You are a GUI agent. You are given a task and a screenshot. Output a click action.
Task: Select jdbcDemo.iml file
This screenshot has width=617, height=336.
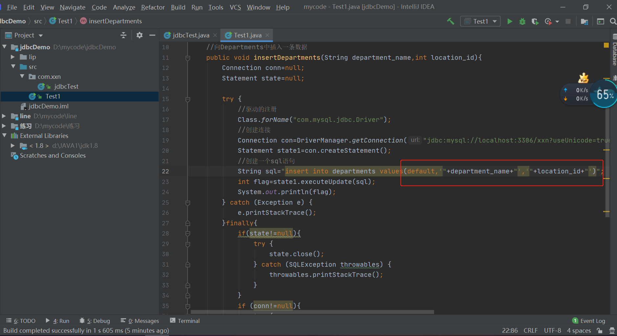pos(48,106)
